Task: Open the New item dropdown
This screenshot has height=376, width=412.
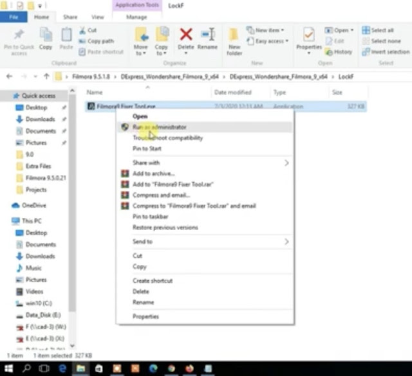Action: tap(265, 30)
